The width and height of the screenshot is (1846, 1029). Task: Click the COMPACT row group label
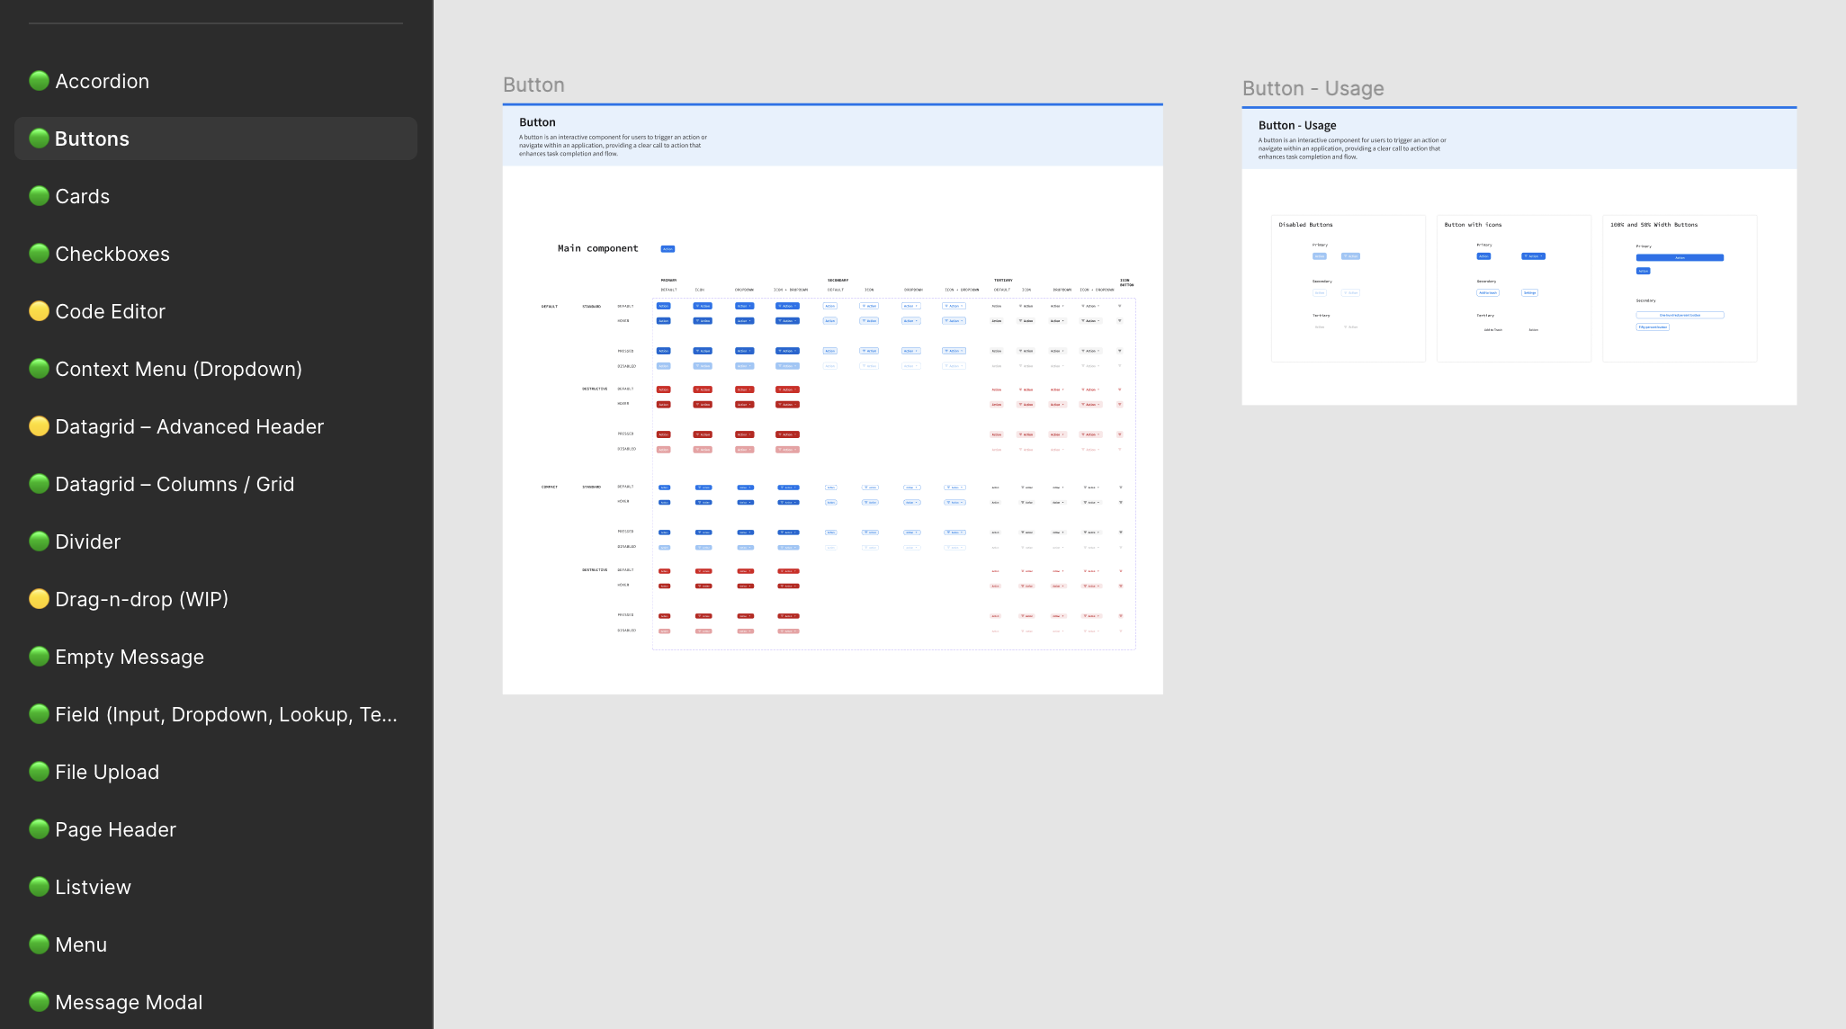549,487
